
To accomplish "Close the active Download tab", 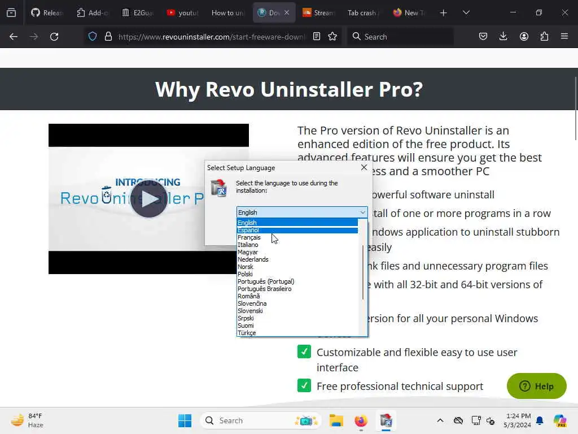I will click(287, 13).
